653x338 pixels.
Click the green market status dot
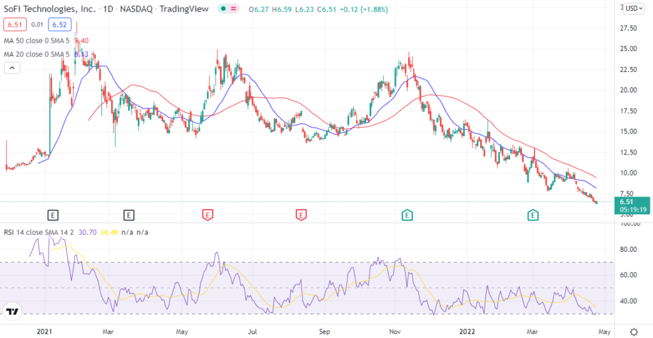[x=221, y=8]
